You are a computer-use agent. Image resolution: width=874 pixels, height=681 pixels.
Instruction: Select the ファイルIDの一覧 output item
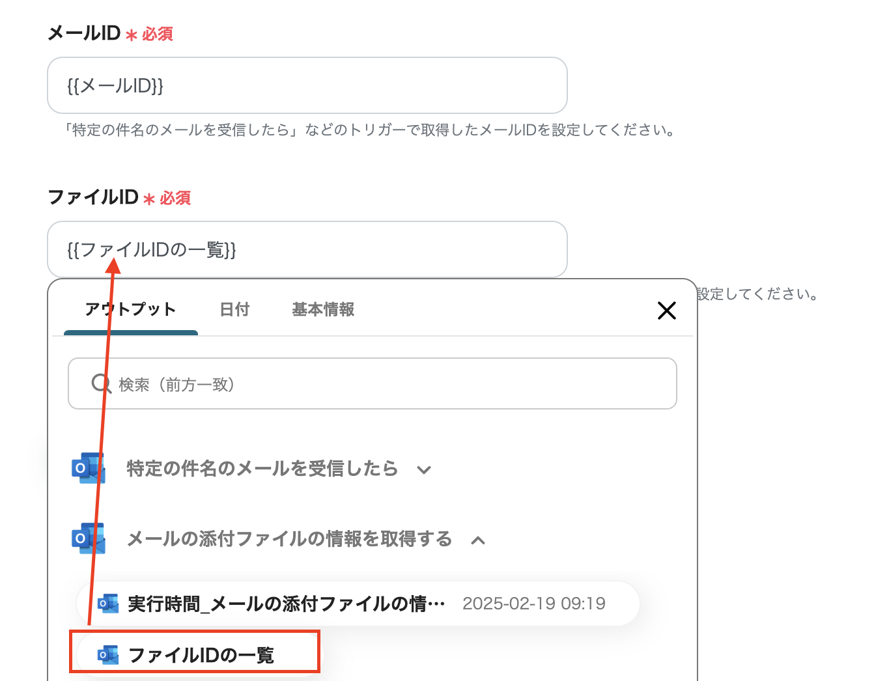tap(201, 654)
